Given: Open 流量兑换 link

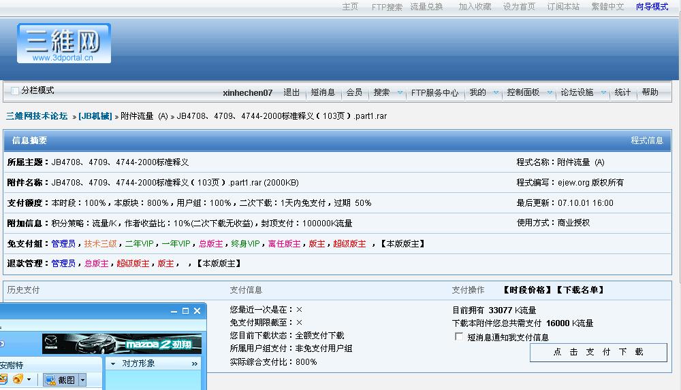Looking at the screenshot, I should pyautogui.click(x=426, y=7).
